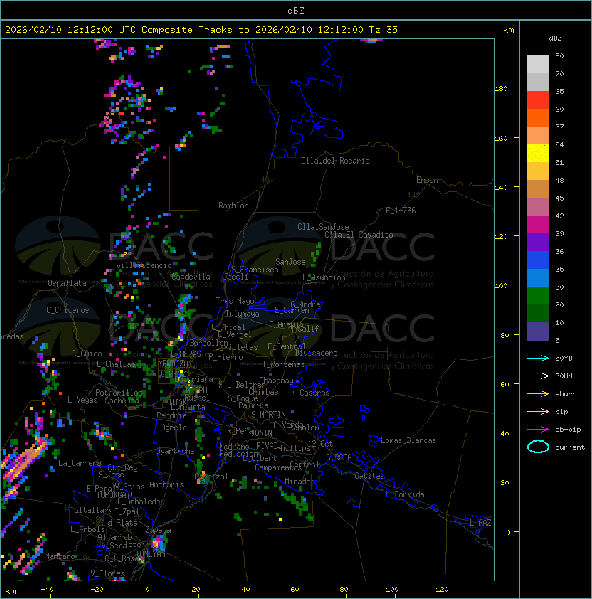Click the MENDOZA city label

(174, 364)
